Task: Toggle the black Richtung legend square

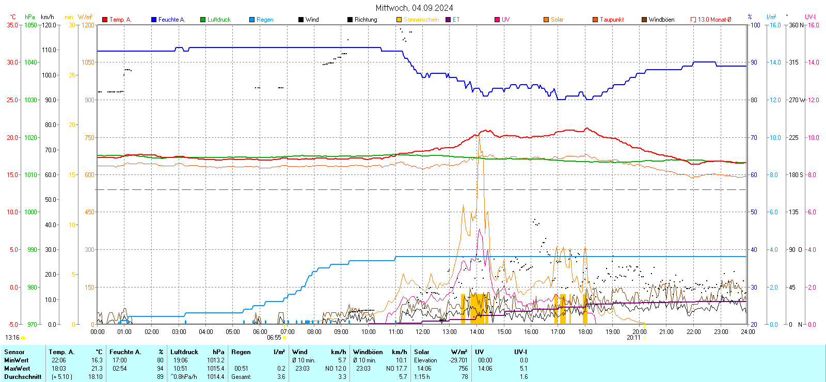Action: 350,20
